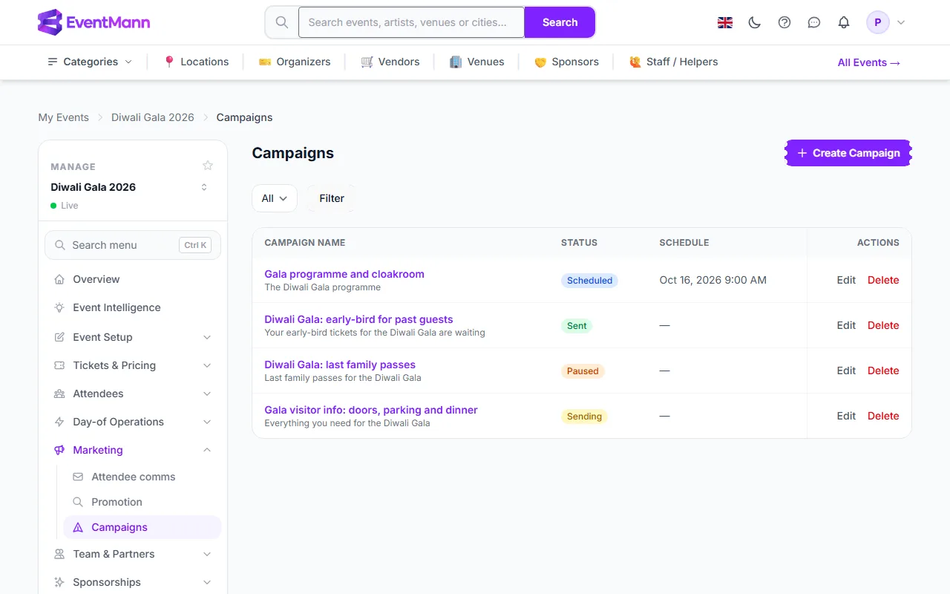Edit the early-bird for past guests campaign

846,325
